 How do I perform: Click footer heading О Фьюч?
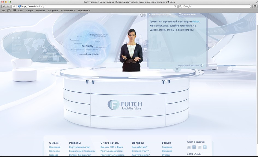coord(54,143)
